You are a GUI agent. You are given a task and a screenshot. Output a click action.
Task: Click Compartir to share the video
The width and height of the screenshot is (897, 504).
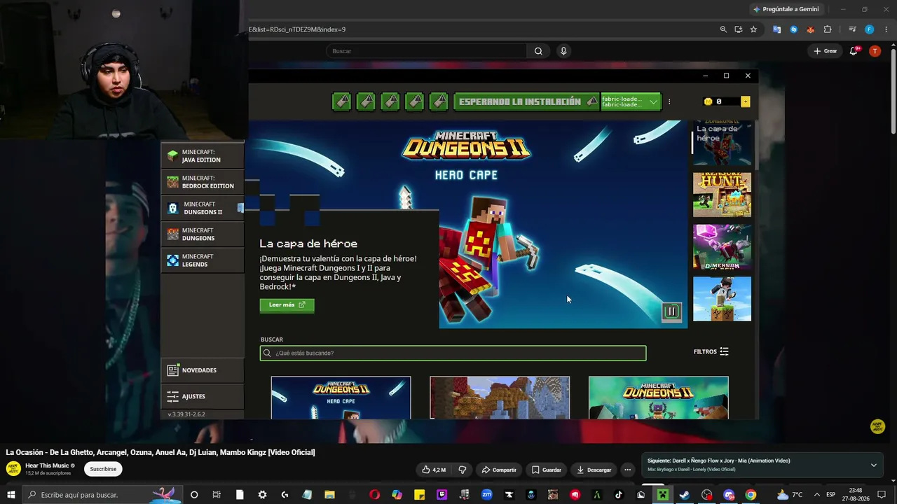click(499, 470)
